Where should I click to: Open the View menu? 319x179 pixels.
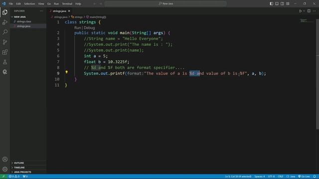coord(41,3)
